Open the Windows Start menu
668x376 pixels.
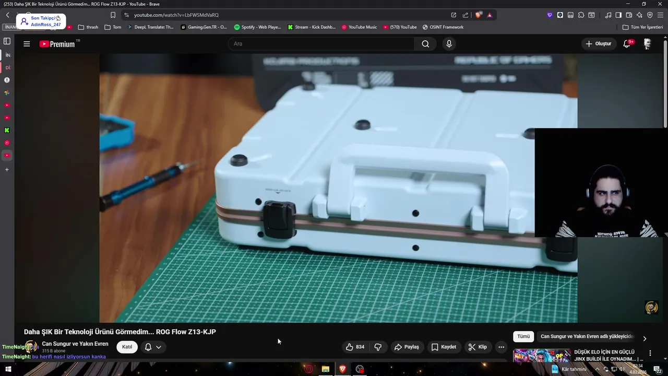tap(8, 369)
